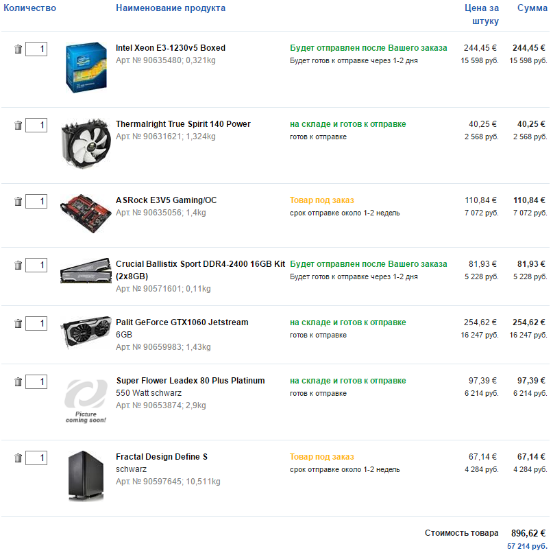The image size is (553, 555).
Task: Select quantity box for Palit GeForce GTX1060
Action: [36, 324]
